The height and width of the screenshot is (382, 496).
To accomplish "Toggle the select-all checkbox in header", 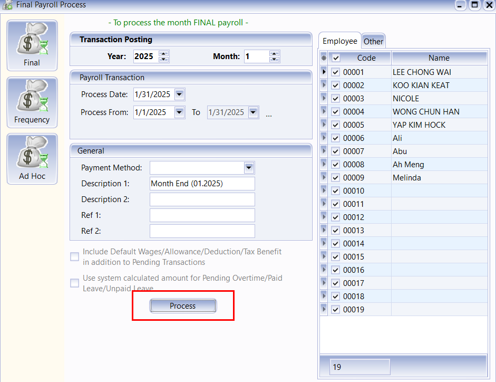I will pos(336,58).
